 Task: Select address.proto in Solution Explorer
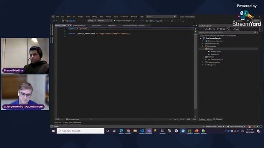(x=216, y=51)
